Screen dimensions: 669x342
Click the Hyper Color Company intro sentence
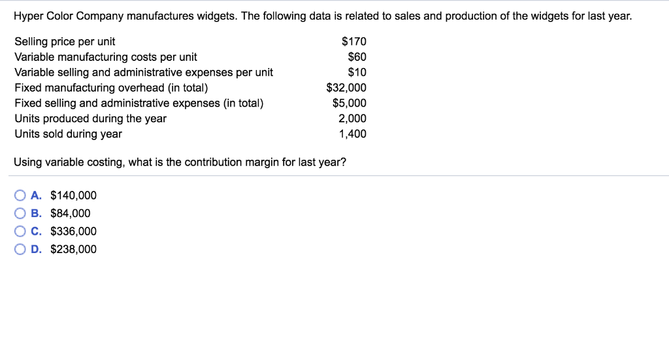click(323, 16)
